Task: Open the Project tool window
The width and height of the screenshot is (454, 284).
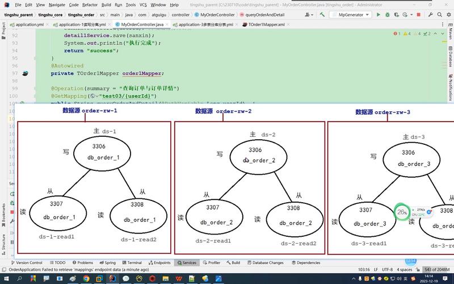Action: [x=3, y=31]
